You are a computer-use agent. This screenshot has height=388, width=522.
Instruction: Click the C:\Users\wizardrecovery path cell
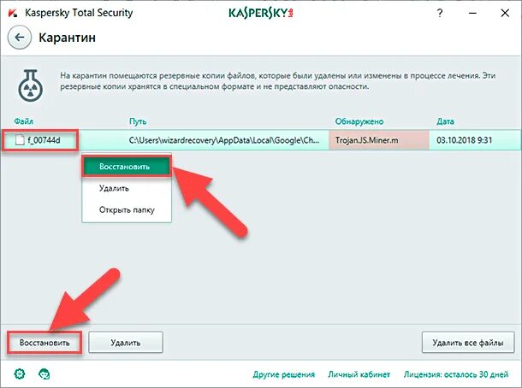223,140
